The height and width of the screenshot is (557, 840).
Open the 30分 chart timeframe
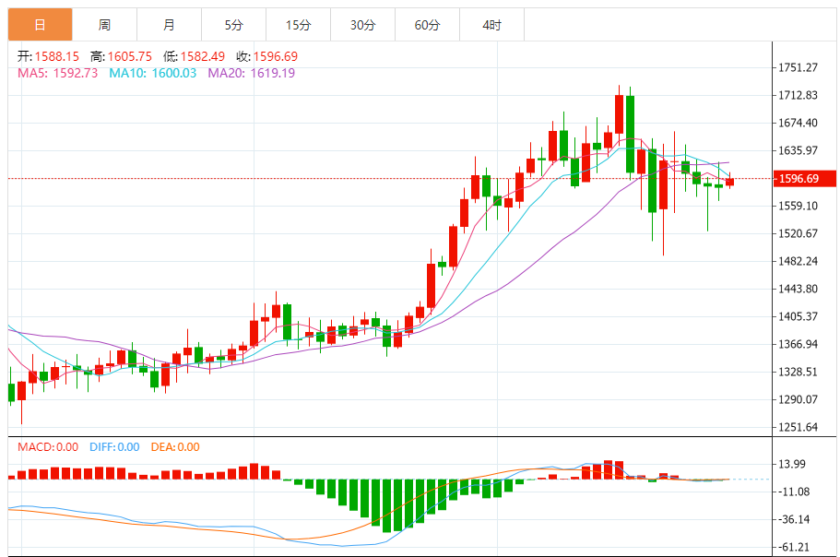362,25
